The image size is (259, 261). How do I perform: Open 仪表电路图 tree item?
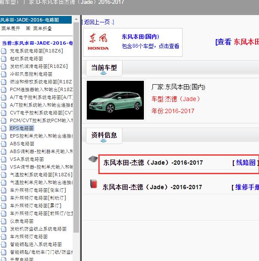pos(21,221)
